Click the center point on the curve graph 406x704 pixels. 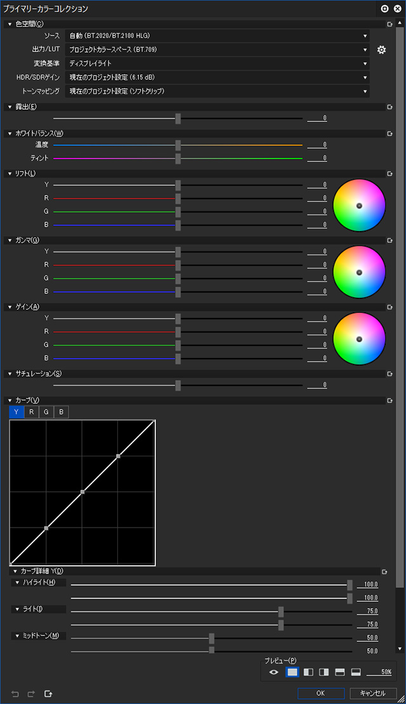click(x=82, y=493)
